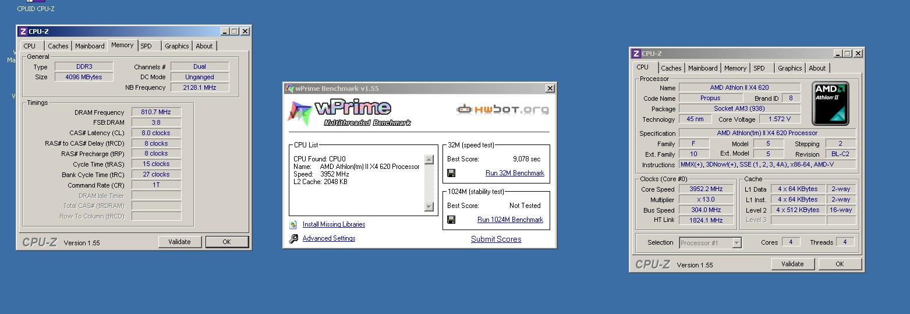Click the CAS# Latency value 8.0 clocks

click(x=156, y=133)
